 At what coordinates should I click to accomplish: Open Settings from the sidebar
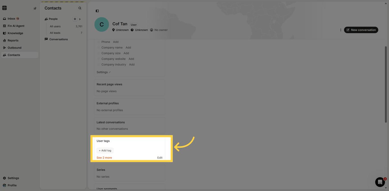tap(13, 178)
